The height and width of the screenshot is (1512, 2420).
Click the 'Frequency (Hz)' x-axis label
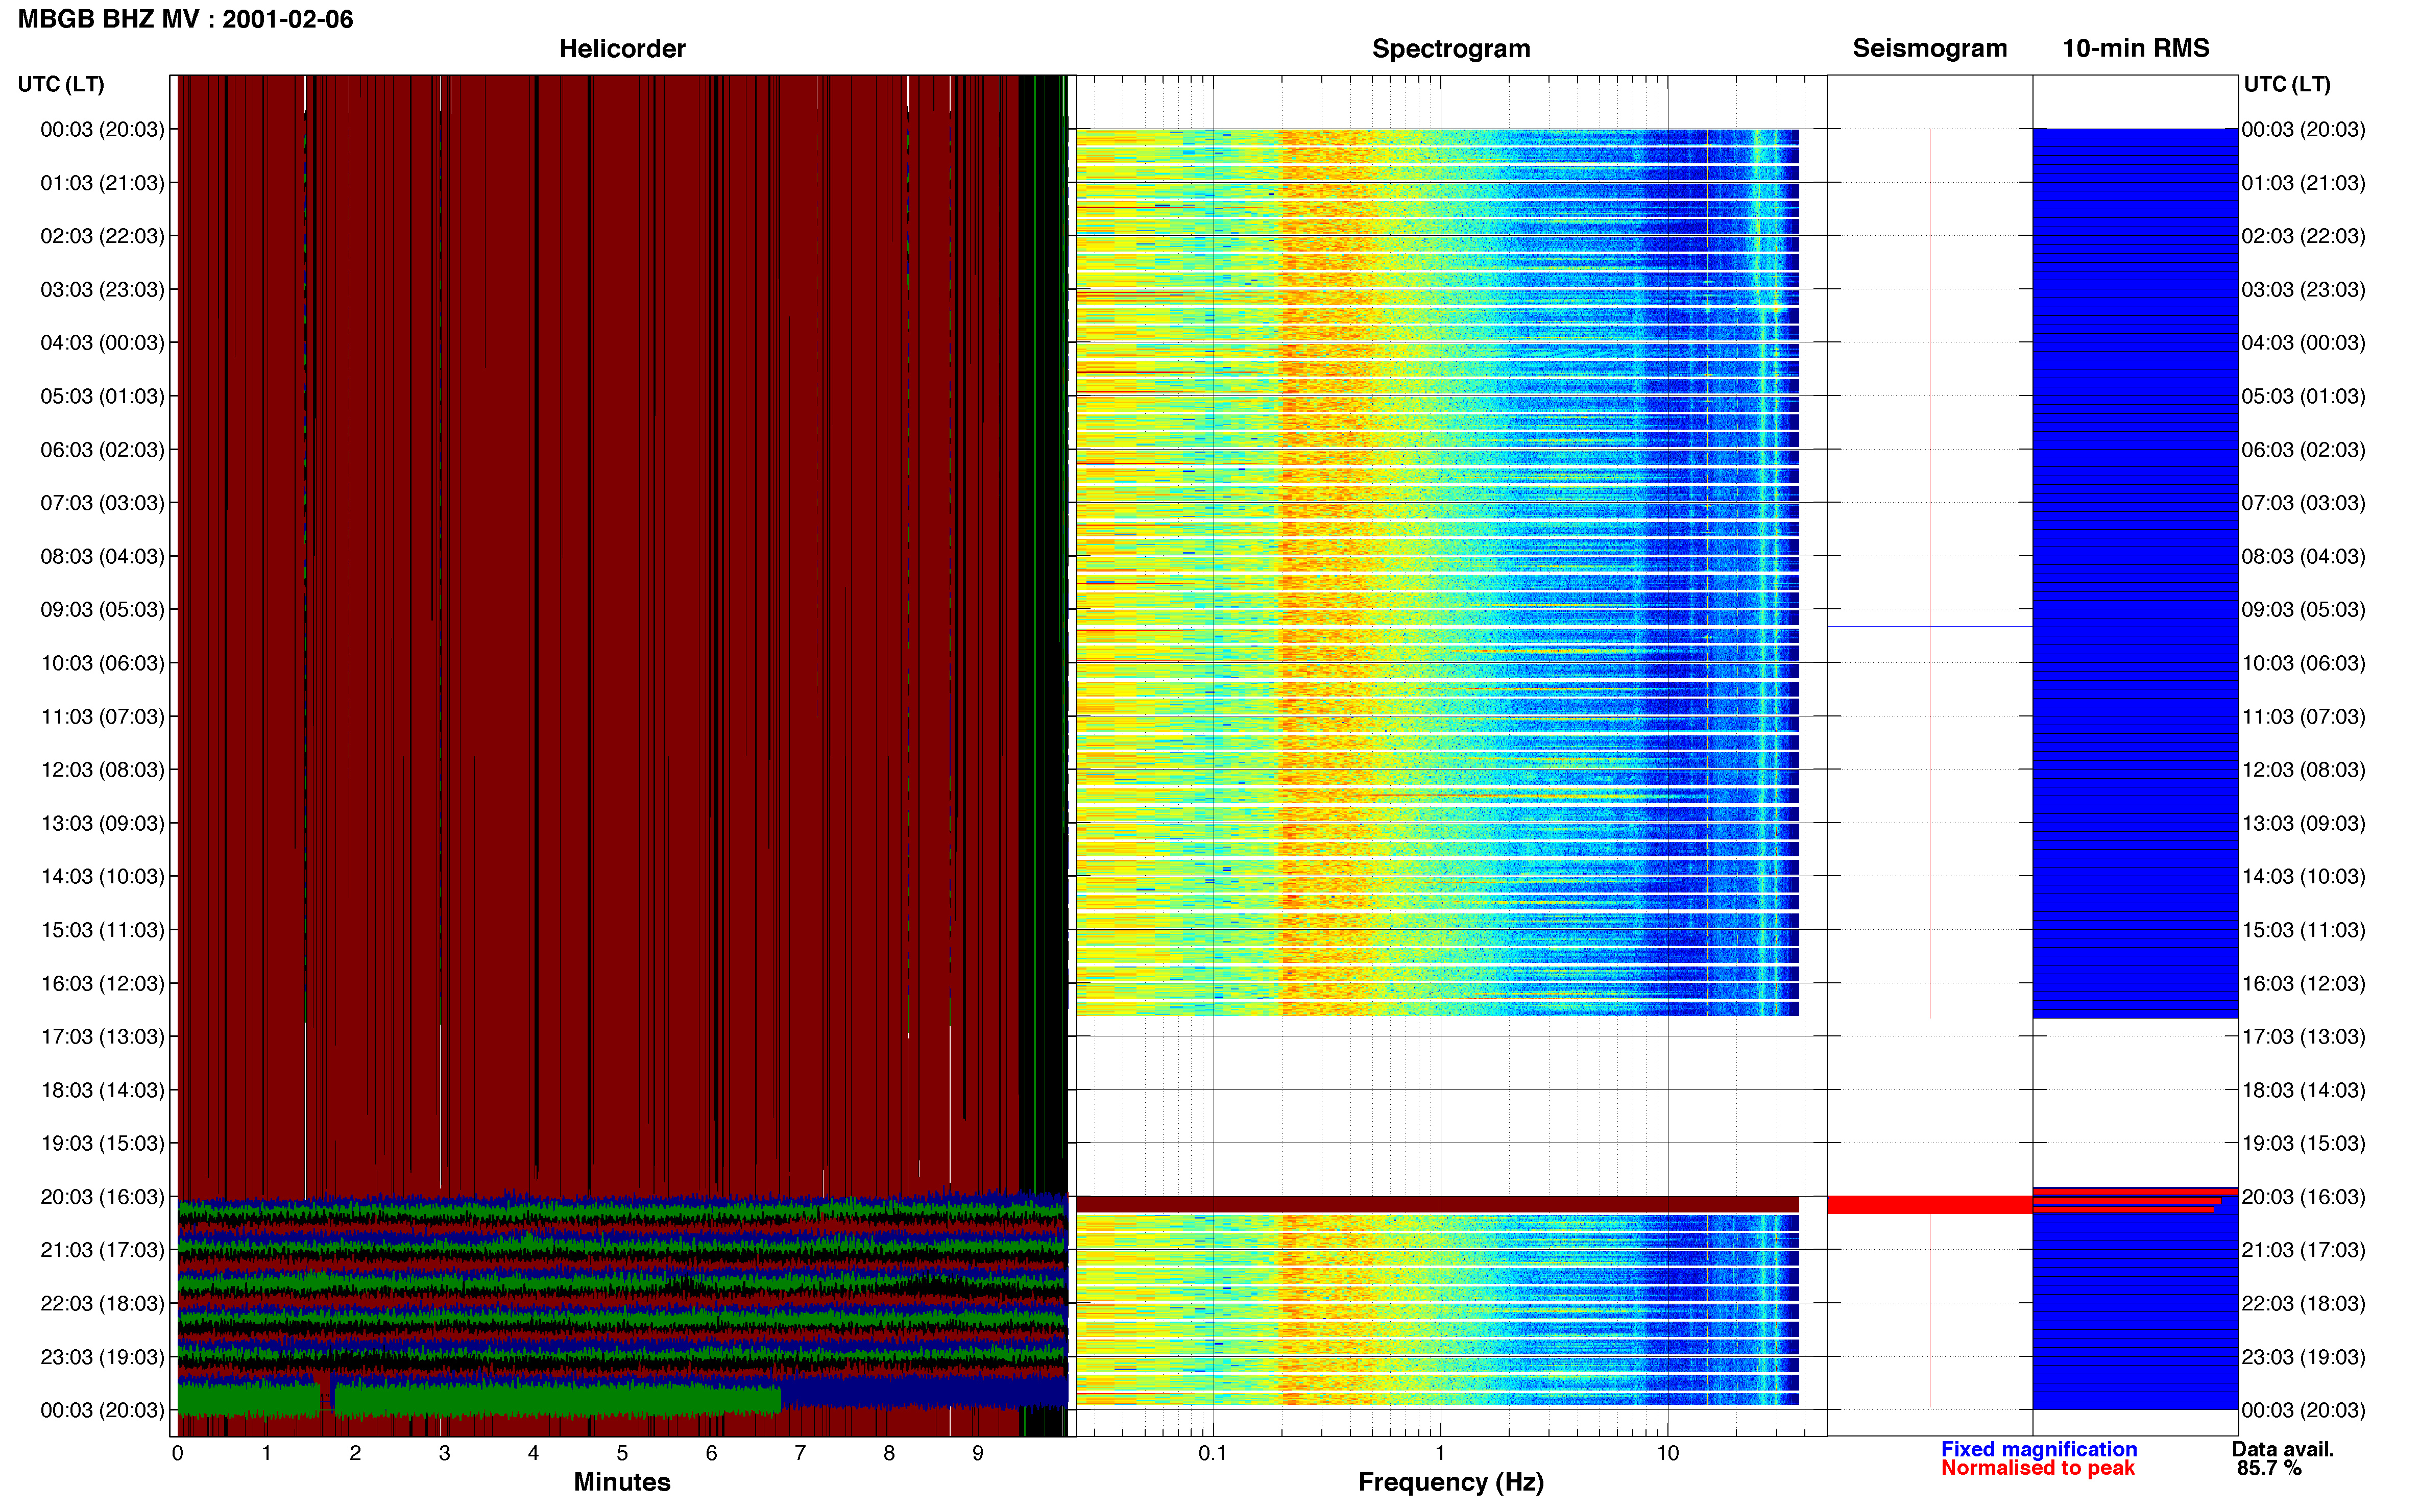click(1450, 1482)
